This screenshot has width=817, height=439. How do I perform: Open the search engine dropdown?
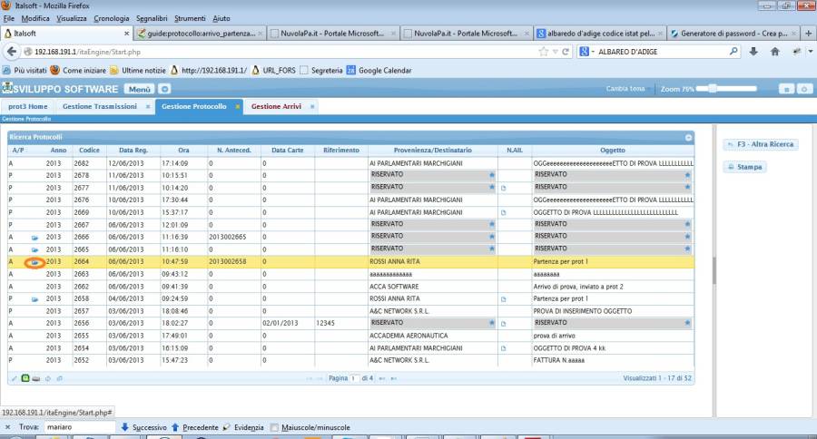click(586, 52)
